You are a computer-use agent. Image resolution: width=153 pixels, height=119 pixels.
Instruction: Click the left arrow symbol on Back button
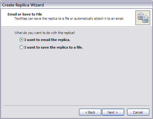[86, 112]
